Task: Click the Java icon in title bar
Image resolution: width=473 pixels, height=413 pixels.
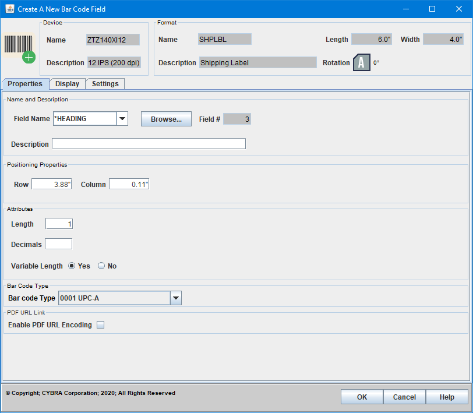Action: 10,9
